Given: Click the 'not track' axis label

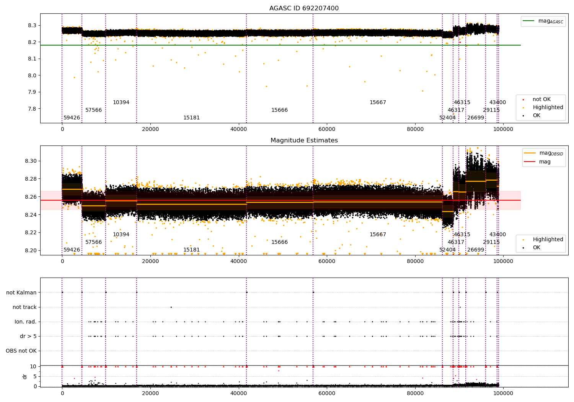Looking at the screenshot, I should click(x=24, y=307).
